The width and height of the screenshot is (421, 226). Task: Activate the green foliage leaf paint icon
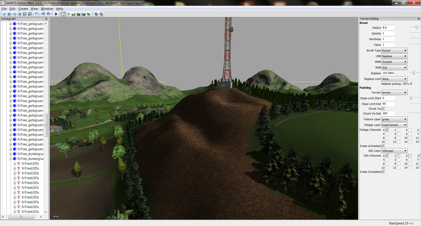[x=88, y=14]
